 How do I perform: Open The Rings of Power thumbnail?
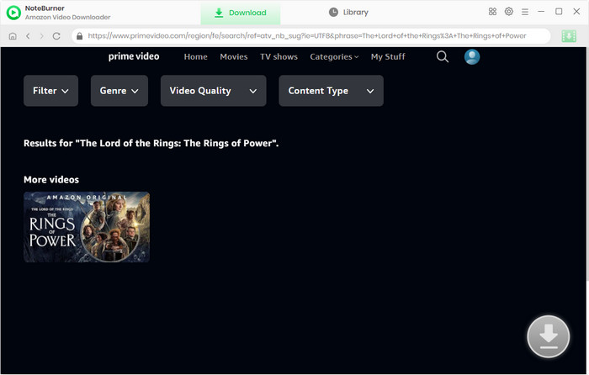87,227
